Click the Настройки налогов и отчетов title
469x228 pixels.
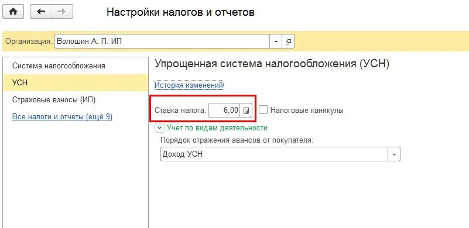point(181,12)
